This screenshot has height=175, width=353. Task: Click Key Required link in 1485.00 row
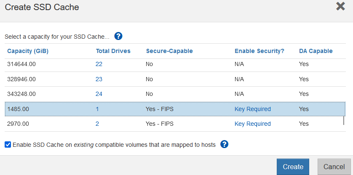pos(253,109)
